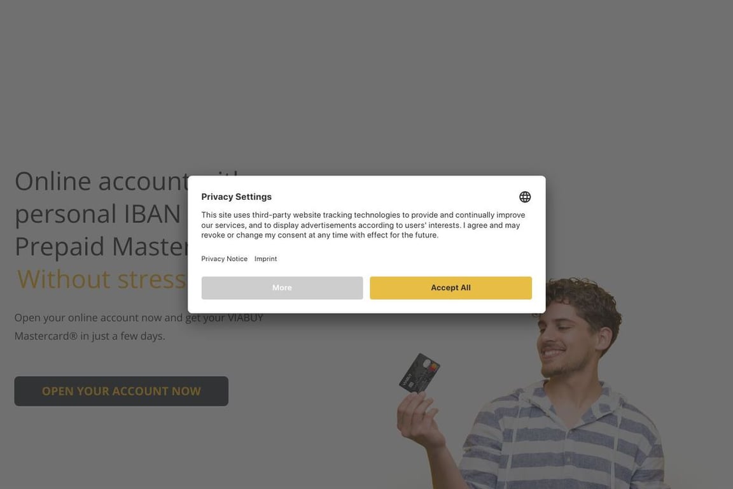Click the 'Open your online account now' paragraph
Screen dimensions: 733x489
tap(139, 318)
